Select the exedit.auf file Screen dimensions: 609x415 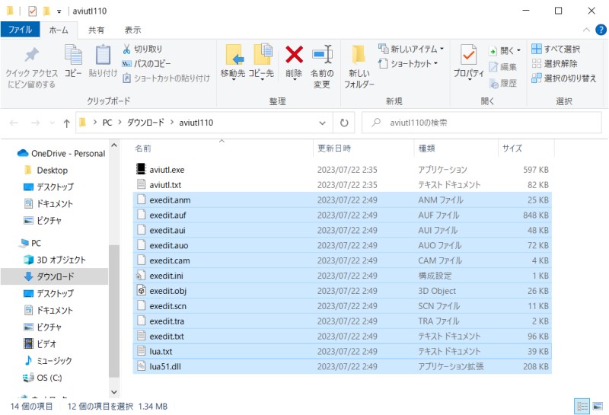[x=342, y=215]
